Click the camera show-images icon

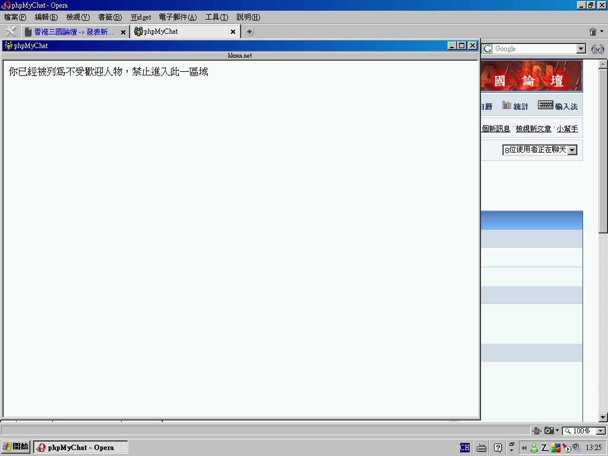pos(549,430)
